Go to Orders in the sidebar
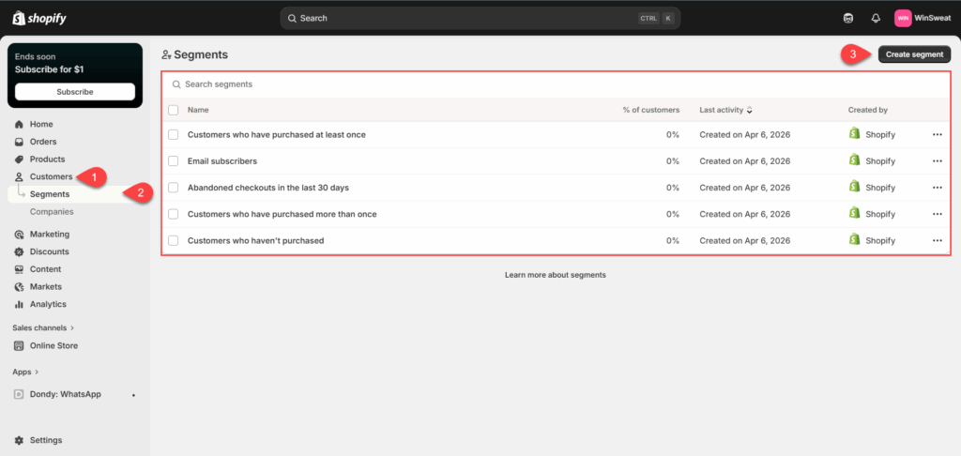The width and height of the screenshot is (961, 456). coord(43,142)
